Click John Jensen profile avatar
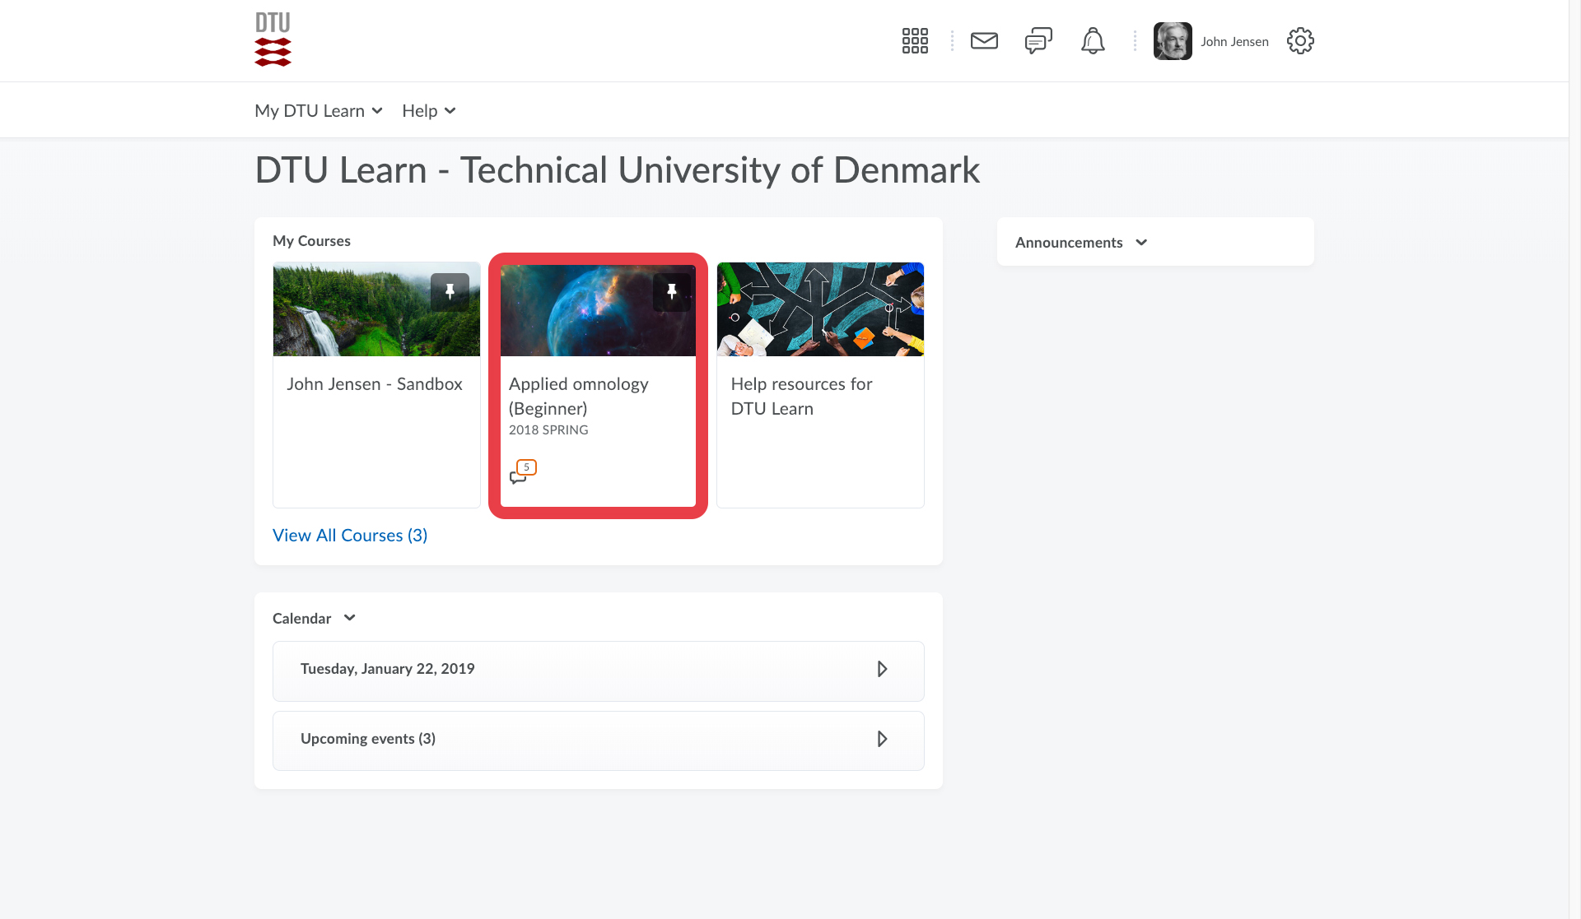The width and height of the screenshot is (1581, 919). [x=1173, y=41]
